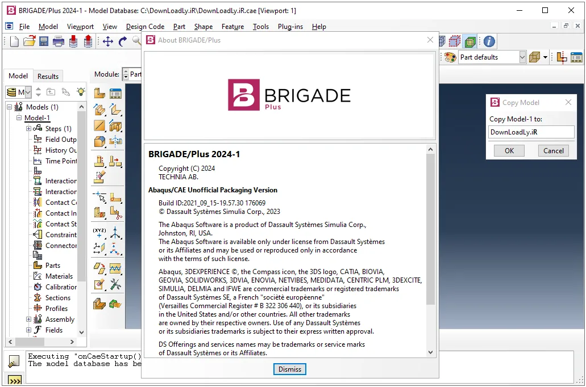Click the Copy Model name input field
The width and height of the screenshot is (586, 387).
tap(531, 132)
